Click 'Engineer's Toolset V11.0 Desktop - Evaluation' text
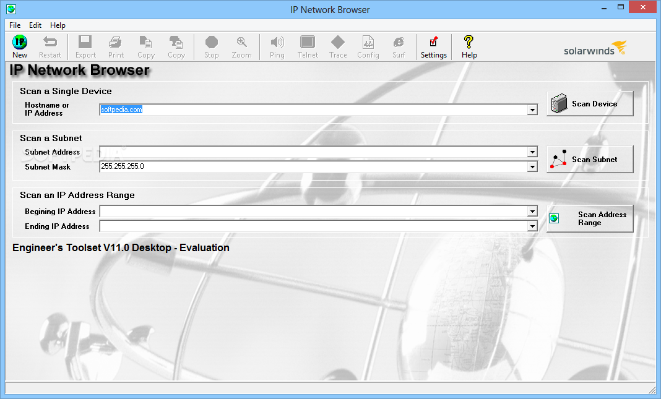 (x=121, y=247)
